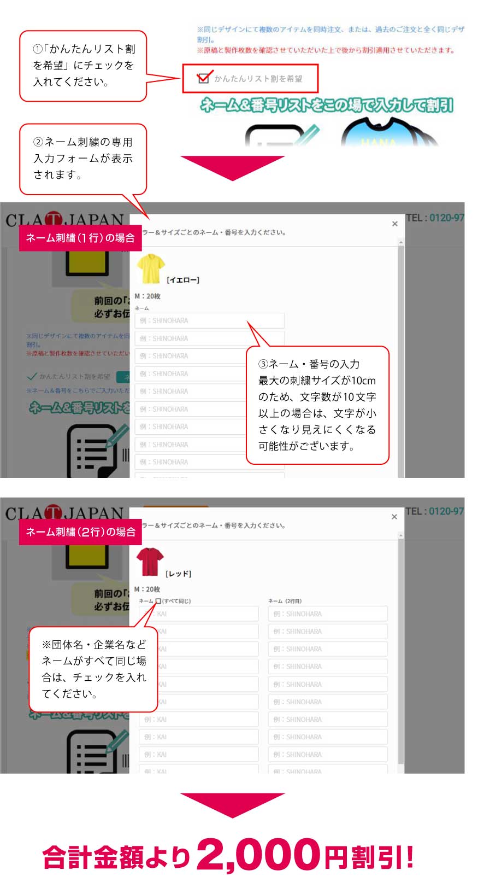This screenshot has width=490, height=882.
Task: Click the CLAT JAPAN logo above ネーム刺繍(2行)
Action: (64, 513)
